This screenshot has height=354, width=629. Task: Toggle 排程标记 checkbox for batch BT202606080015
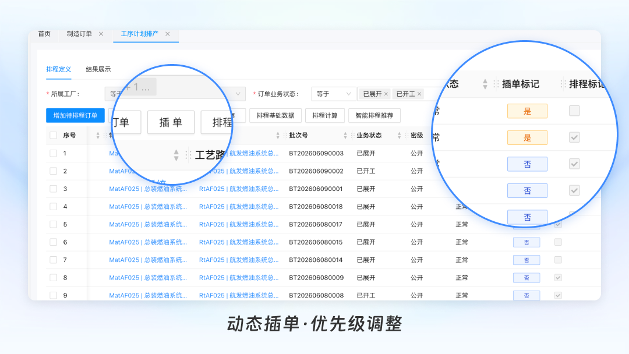click(x=558, y=242)
